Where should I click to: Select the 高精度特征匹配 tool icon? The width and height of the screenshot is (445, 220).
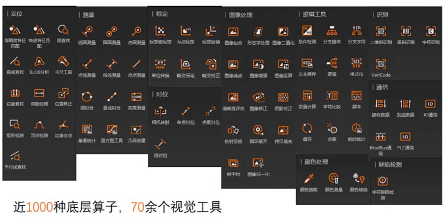(15, 30)
